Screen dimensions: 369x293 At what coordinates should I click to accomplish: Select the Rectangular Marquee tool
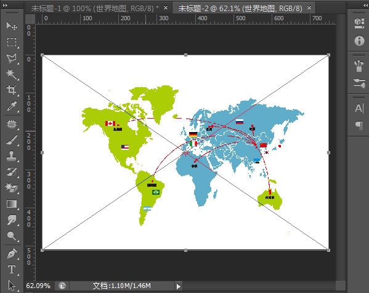click(x=12, y=42)
